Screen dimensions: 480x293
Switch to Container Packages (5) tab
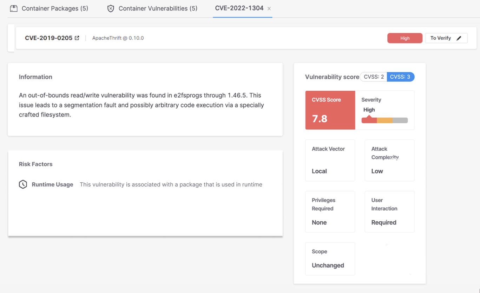click(x=49, y=8)
